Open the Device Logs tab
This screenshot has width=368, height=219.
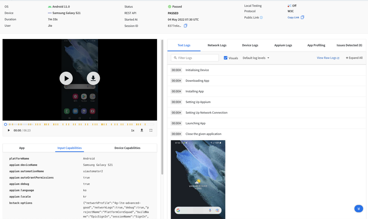(x=250, y=45)
